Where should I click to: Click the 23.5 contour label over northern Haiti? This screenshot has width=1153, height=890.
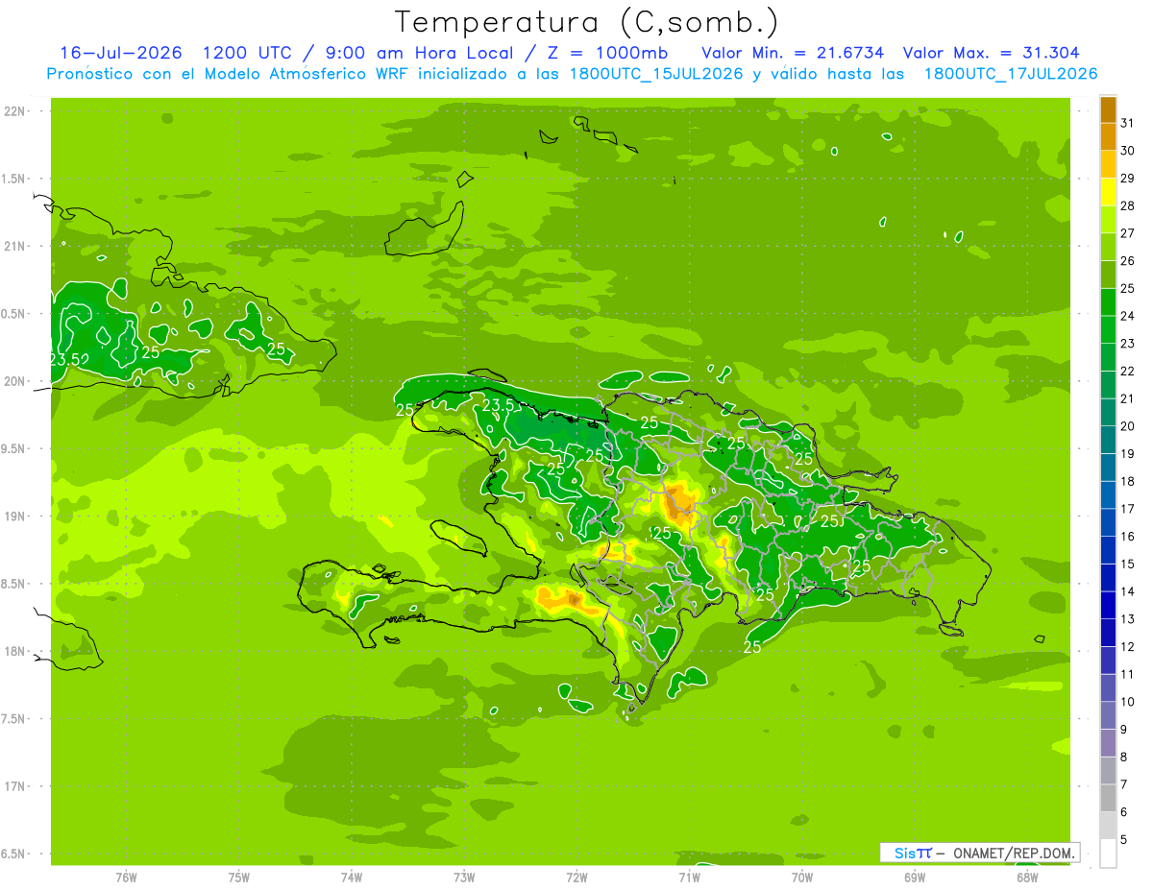[498, 405]
